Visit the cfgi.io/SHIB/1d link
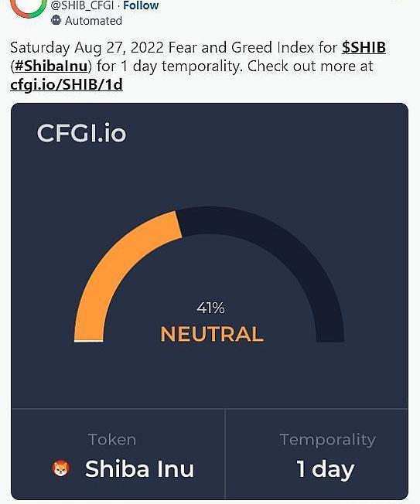This screenshot has height=504, width=420. pos(67,84)
